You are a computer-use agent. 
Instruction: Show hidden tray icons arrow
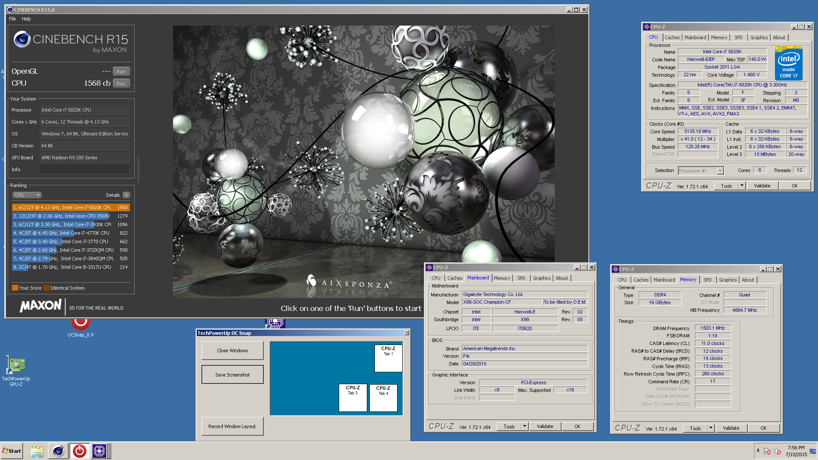(x=758, y=451)
